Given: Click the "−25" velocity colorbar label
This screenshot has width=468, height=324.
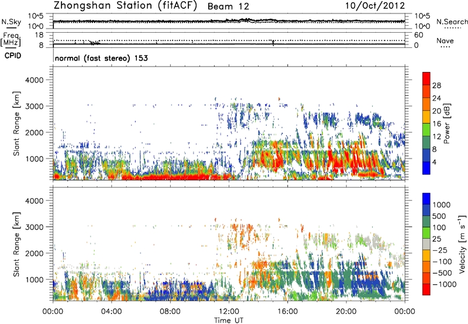Looking at the screenshot, I should [441, 250].
